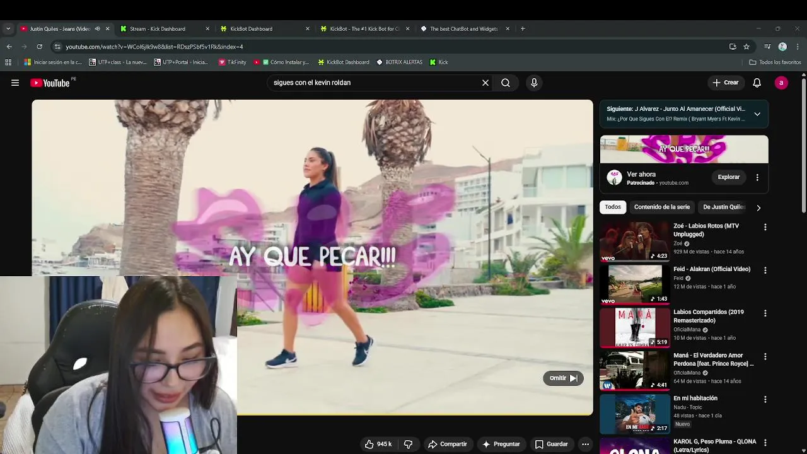807x454 pixels.
Task: Open the site information icon in address bar
Action: coord(57,47)
